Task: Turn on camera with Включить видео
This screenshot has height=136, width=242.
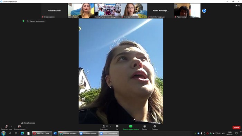Action: 20,127
